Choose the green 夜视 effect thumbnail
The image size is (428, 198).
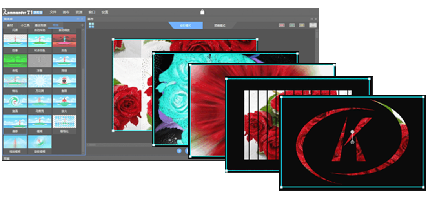[x=15, y=61]
